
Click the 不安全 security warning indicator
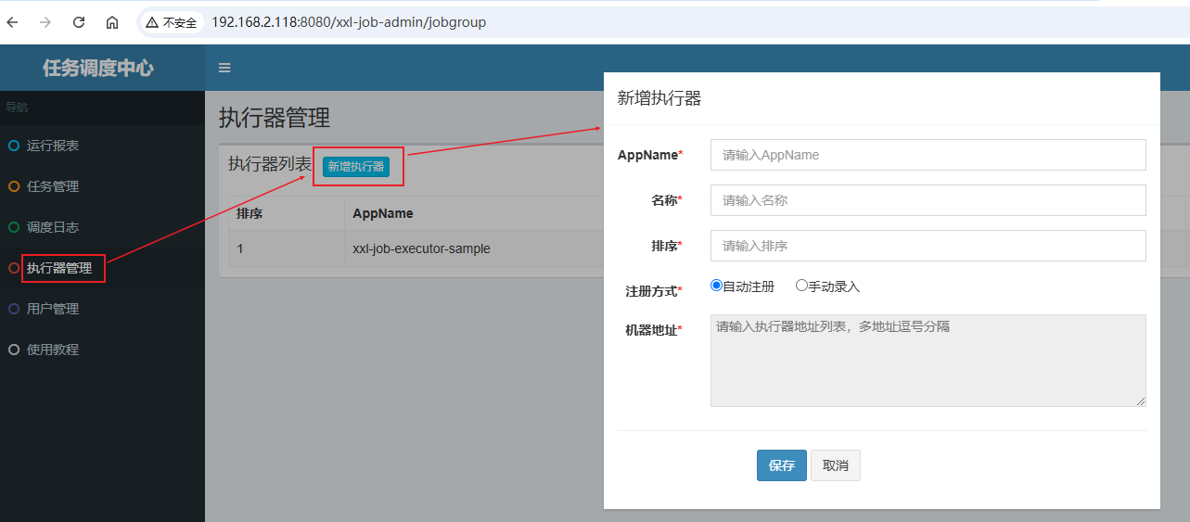click(x=172, y=22)
